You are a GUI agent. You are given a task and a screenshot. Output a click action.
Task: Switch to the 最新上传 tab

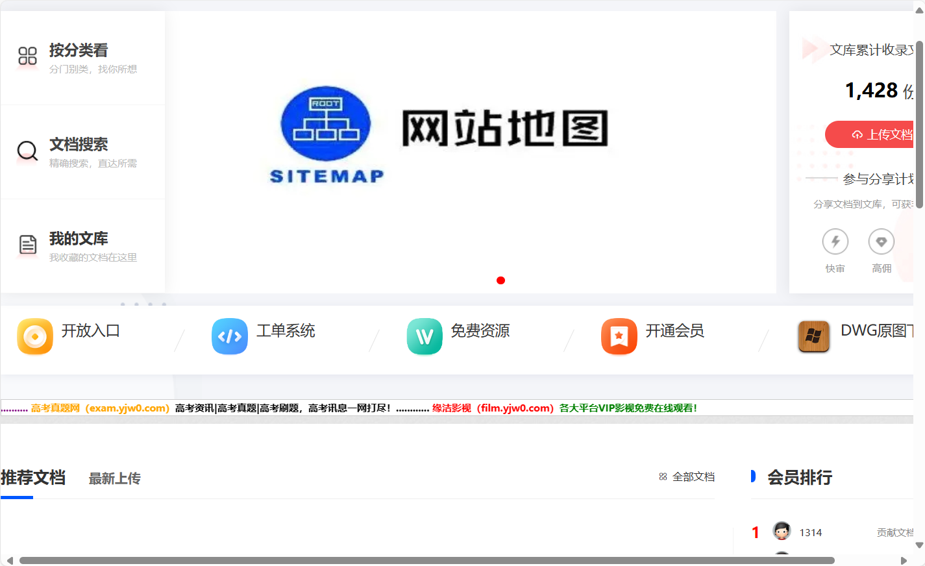(114, 478)
